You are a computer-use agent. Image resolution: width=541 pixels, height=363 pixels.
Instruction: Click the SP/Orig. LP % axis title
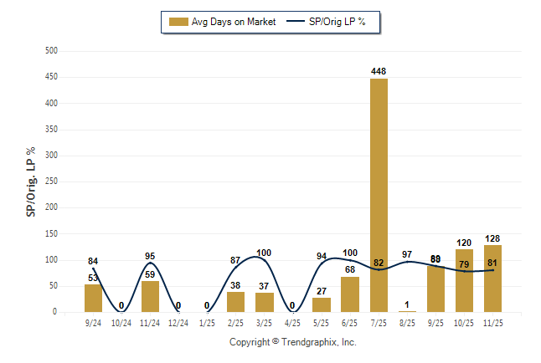(x=31, y=181)
